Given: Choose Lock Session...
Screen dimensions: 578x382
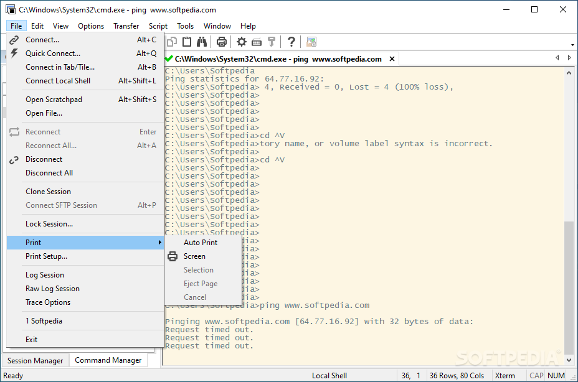Looking at the screenshot, I should [x=85, y=224].
